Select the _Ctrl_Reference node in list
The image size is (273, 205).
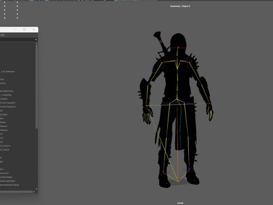pyautogui.click(x=7, y=72)
